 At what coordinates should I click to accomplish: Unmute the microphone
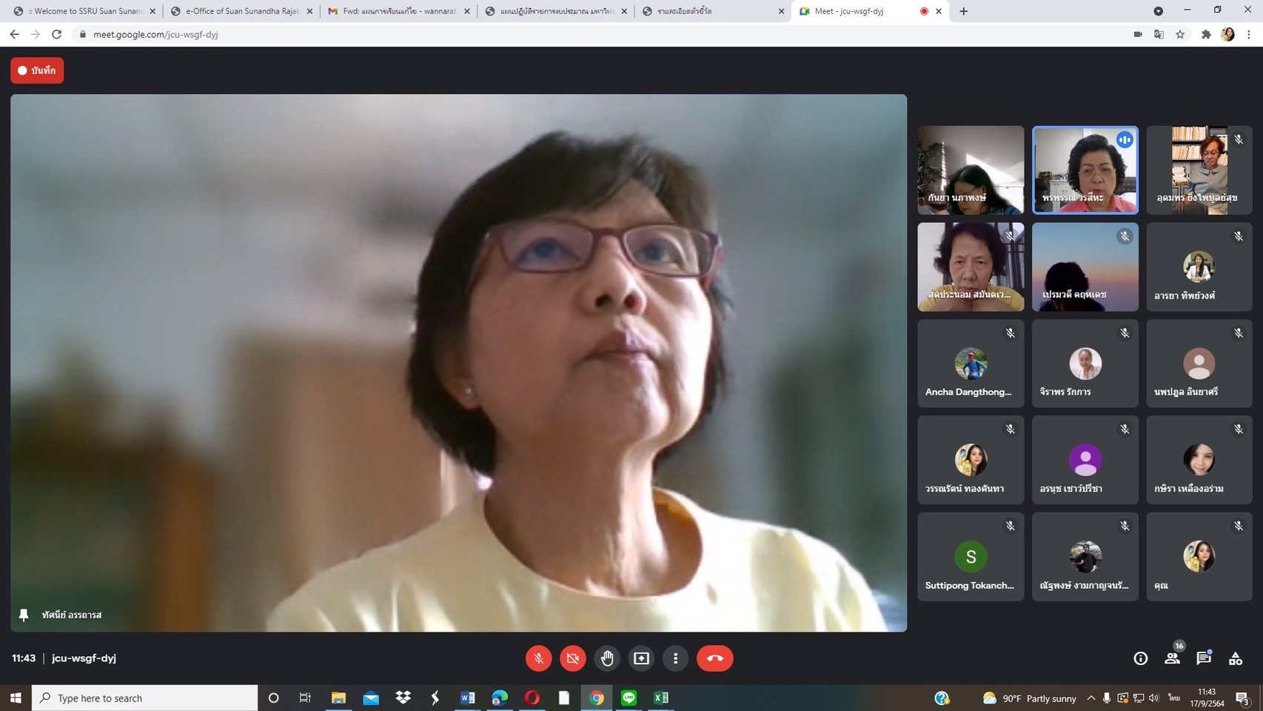[538, 658]
